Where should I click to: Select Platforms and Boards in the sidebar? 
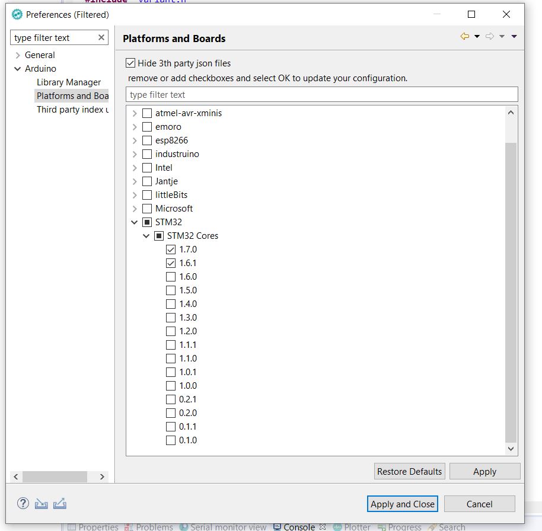click(x=72, y=95)
